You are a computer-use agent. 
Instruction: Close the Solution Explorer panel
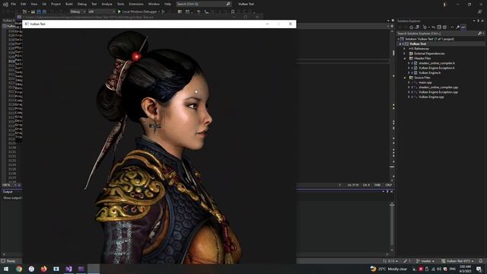(482, 21)
